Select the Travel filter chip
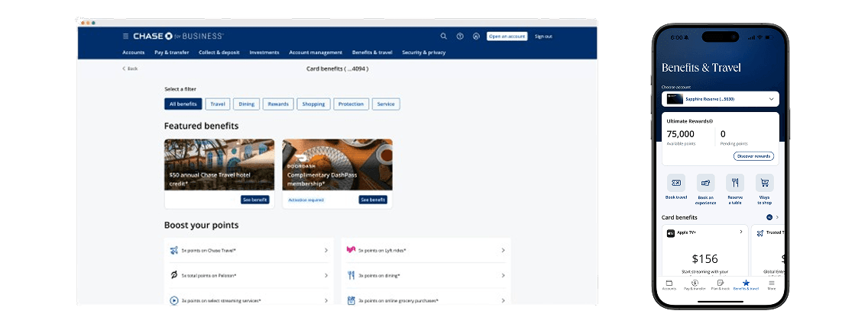Image resolution: width=868 pixels, height=333 pixels. pyautogui.click(x=218, y=104)
